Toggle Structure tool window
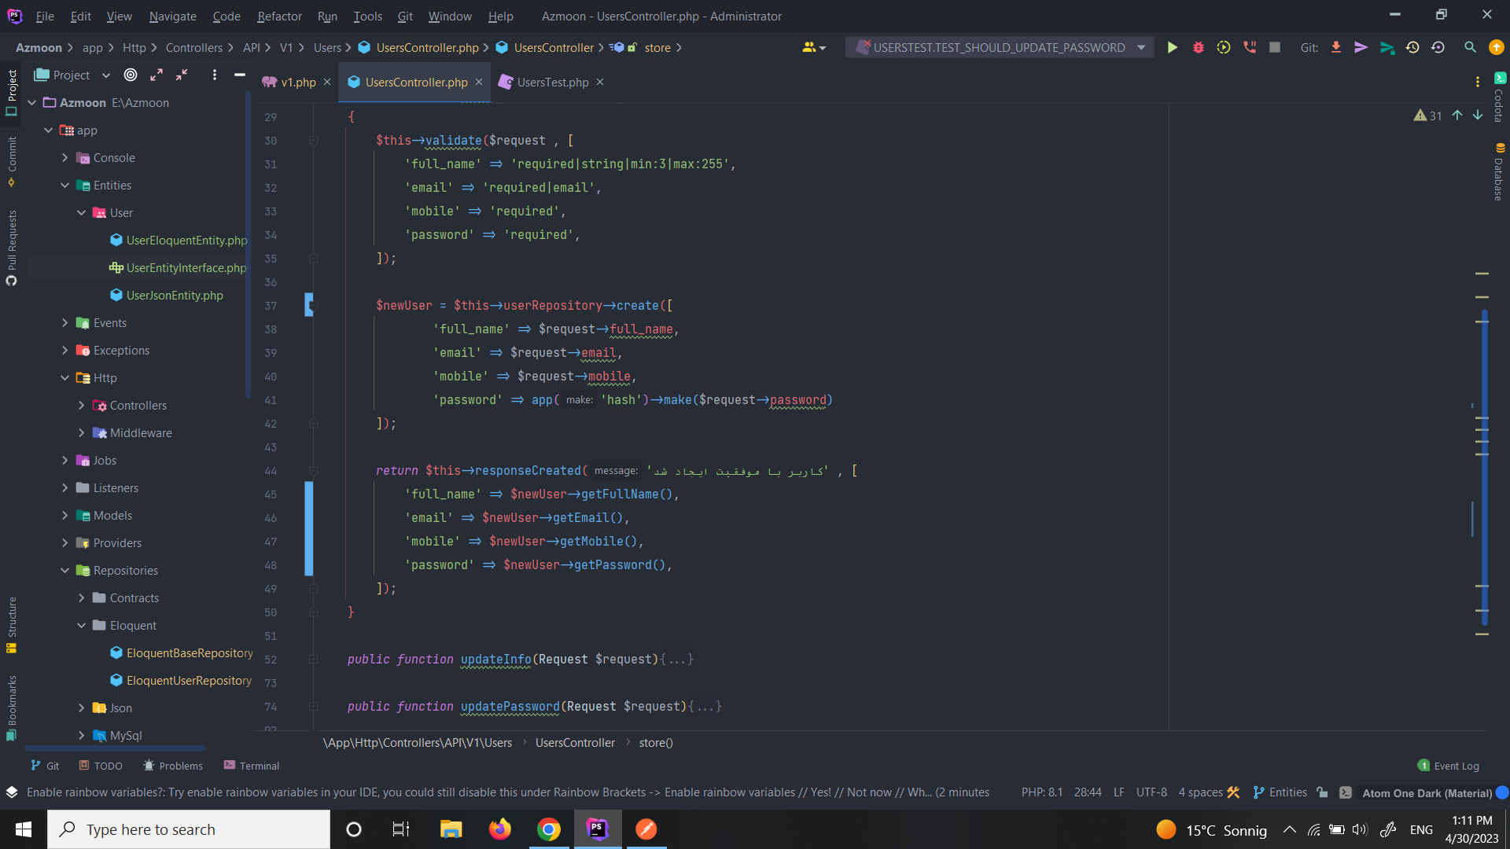The height and width of the screenshot is (849, 1510). (12, 625)
